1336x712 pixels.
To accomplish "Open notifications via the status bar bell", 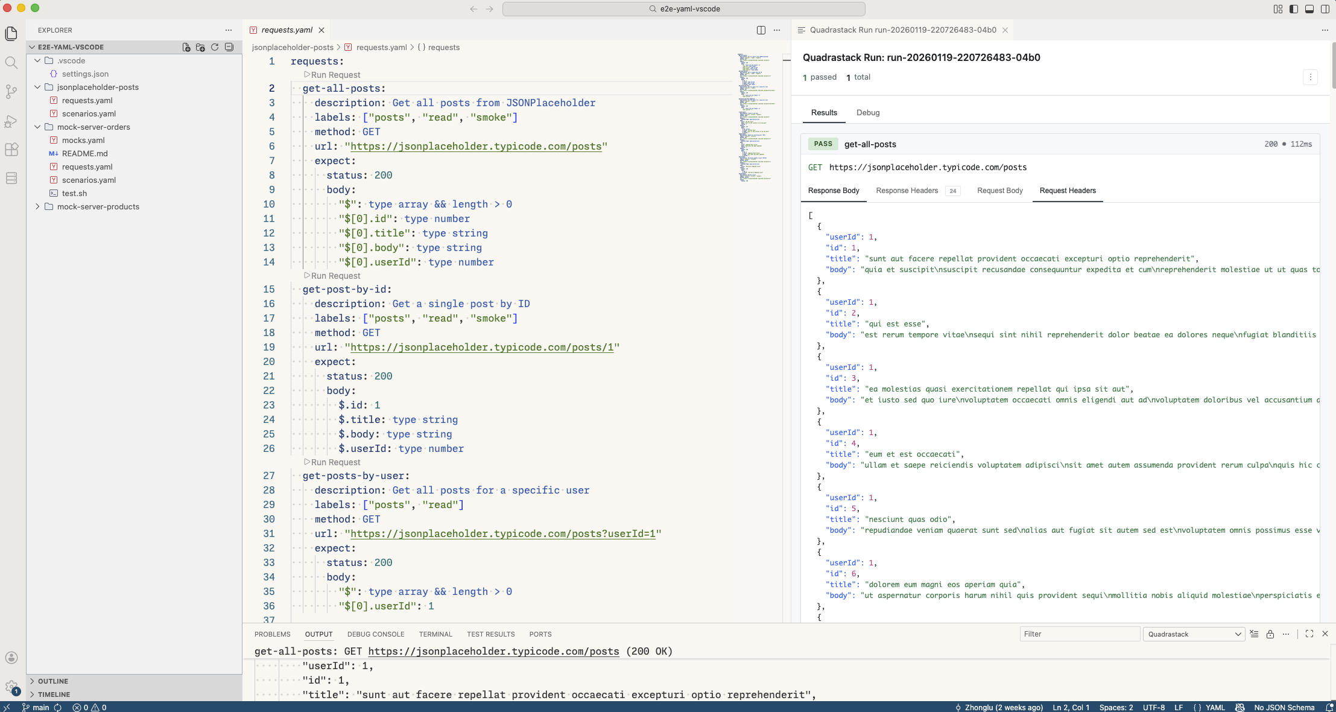I will [1329, 707].
